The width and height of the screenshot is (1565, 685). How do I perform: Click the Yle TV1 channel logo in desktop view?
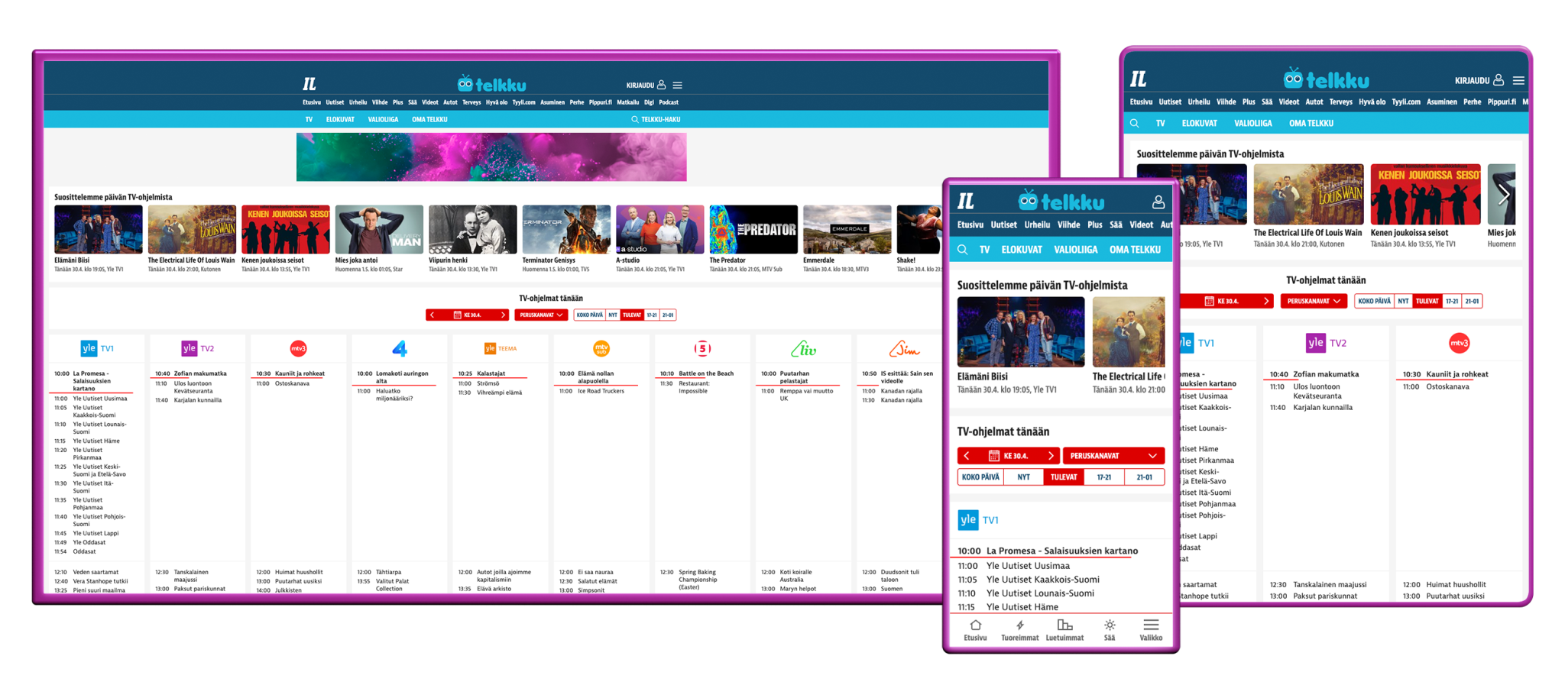pos(97,348)
